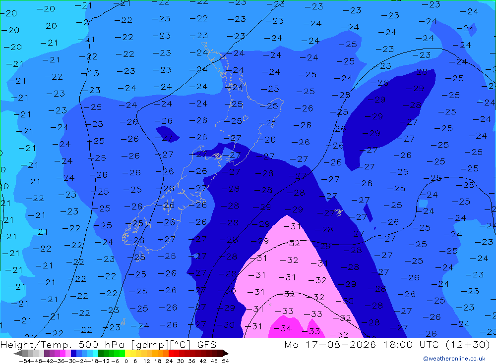
Task: Click the date text 'Mo 17-08-2026'
Action: [330, 344]
